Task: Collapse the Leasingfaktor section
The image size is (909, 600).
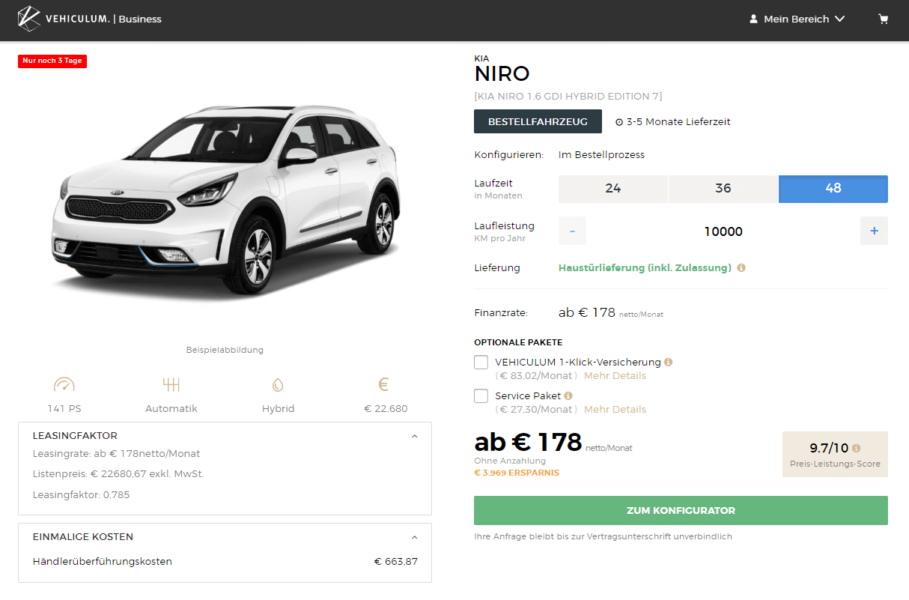Action: click(x=415, y=436)
